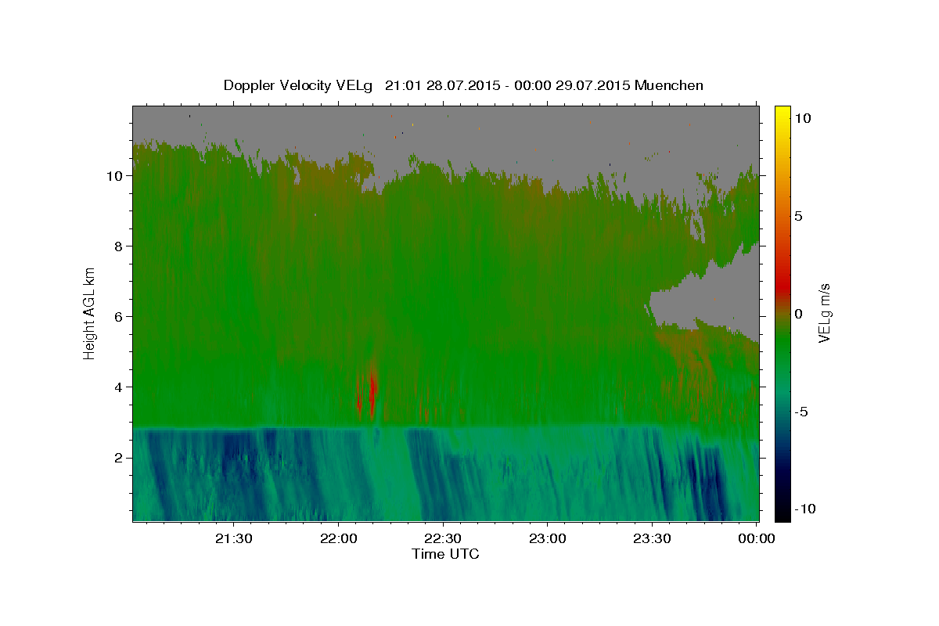
Task: Click the colorbar value 10 label
Action: pyautogui.click(x=802, y=118)
